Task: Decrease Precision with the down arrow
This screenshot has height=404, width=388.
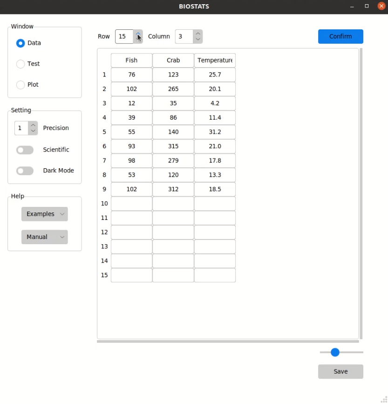Action: pos(33,131)
